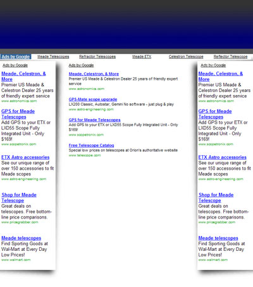Click www.walmart.com URL in left column

tap(16, 260)
